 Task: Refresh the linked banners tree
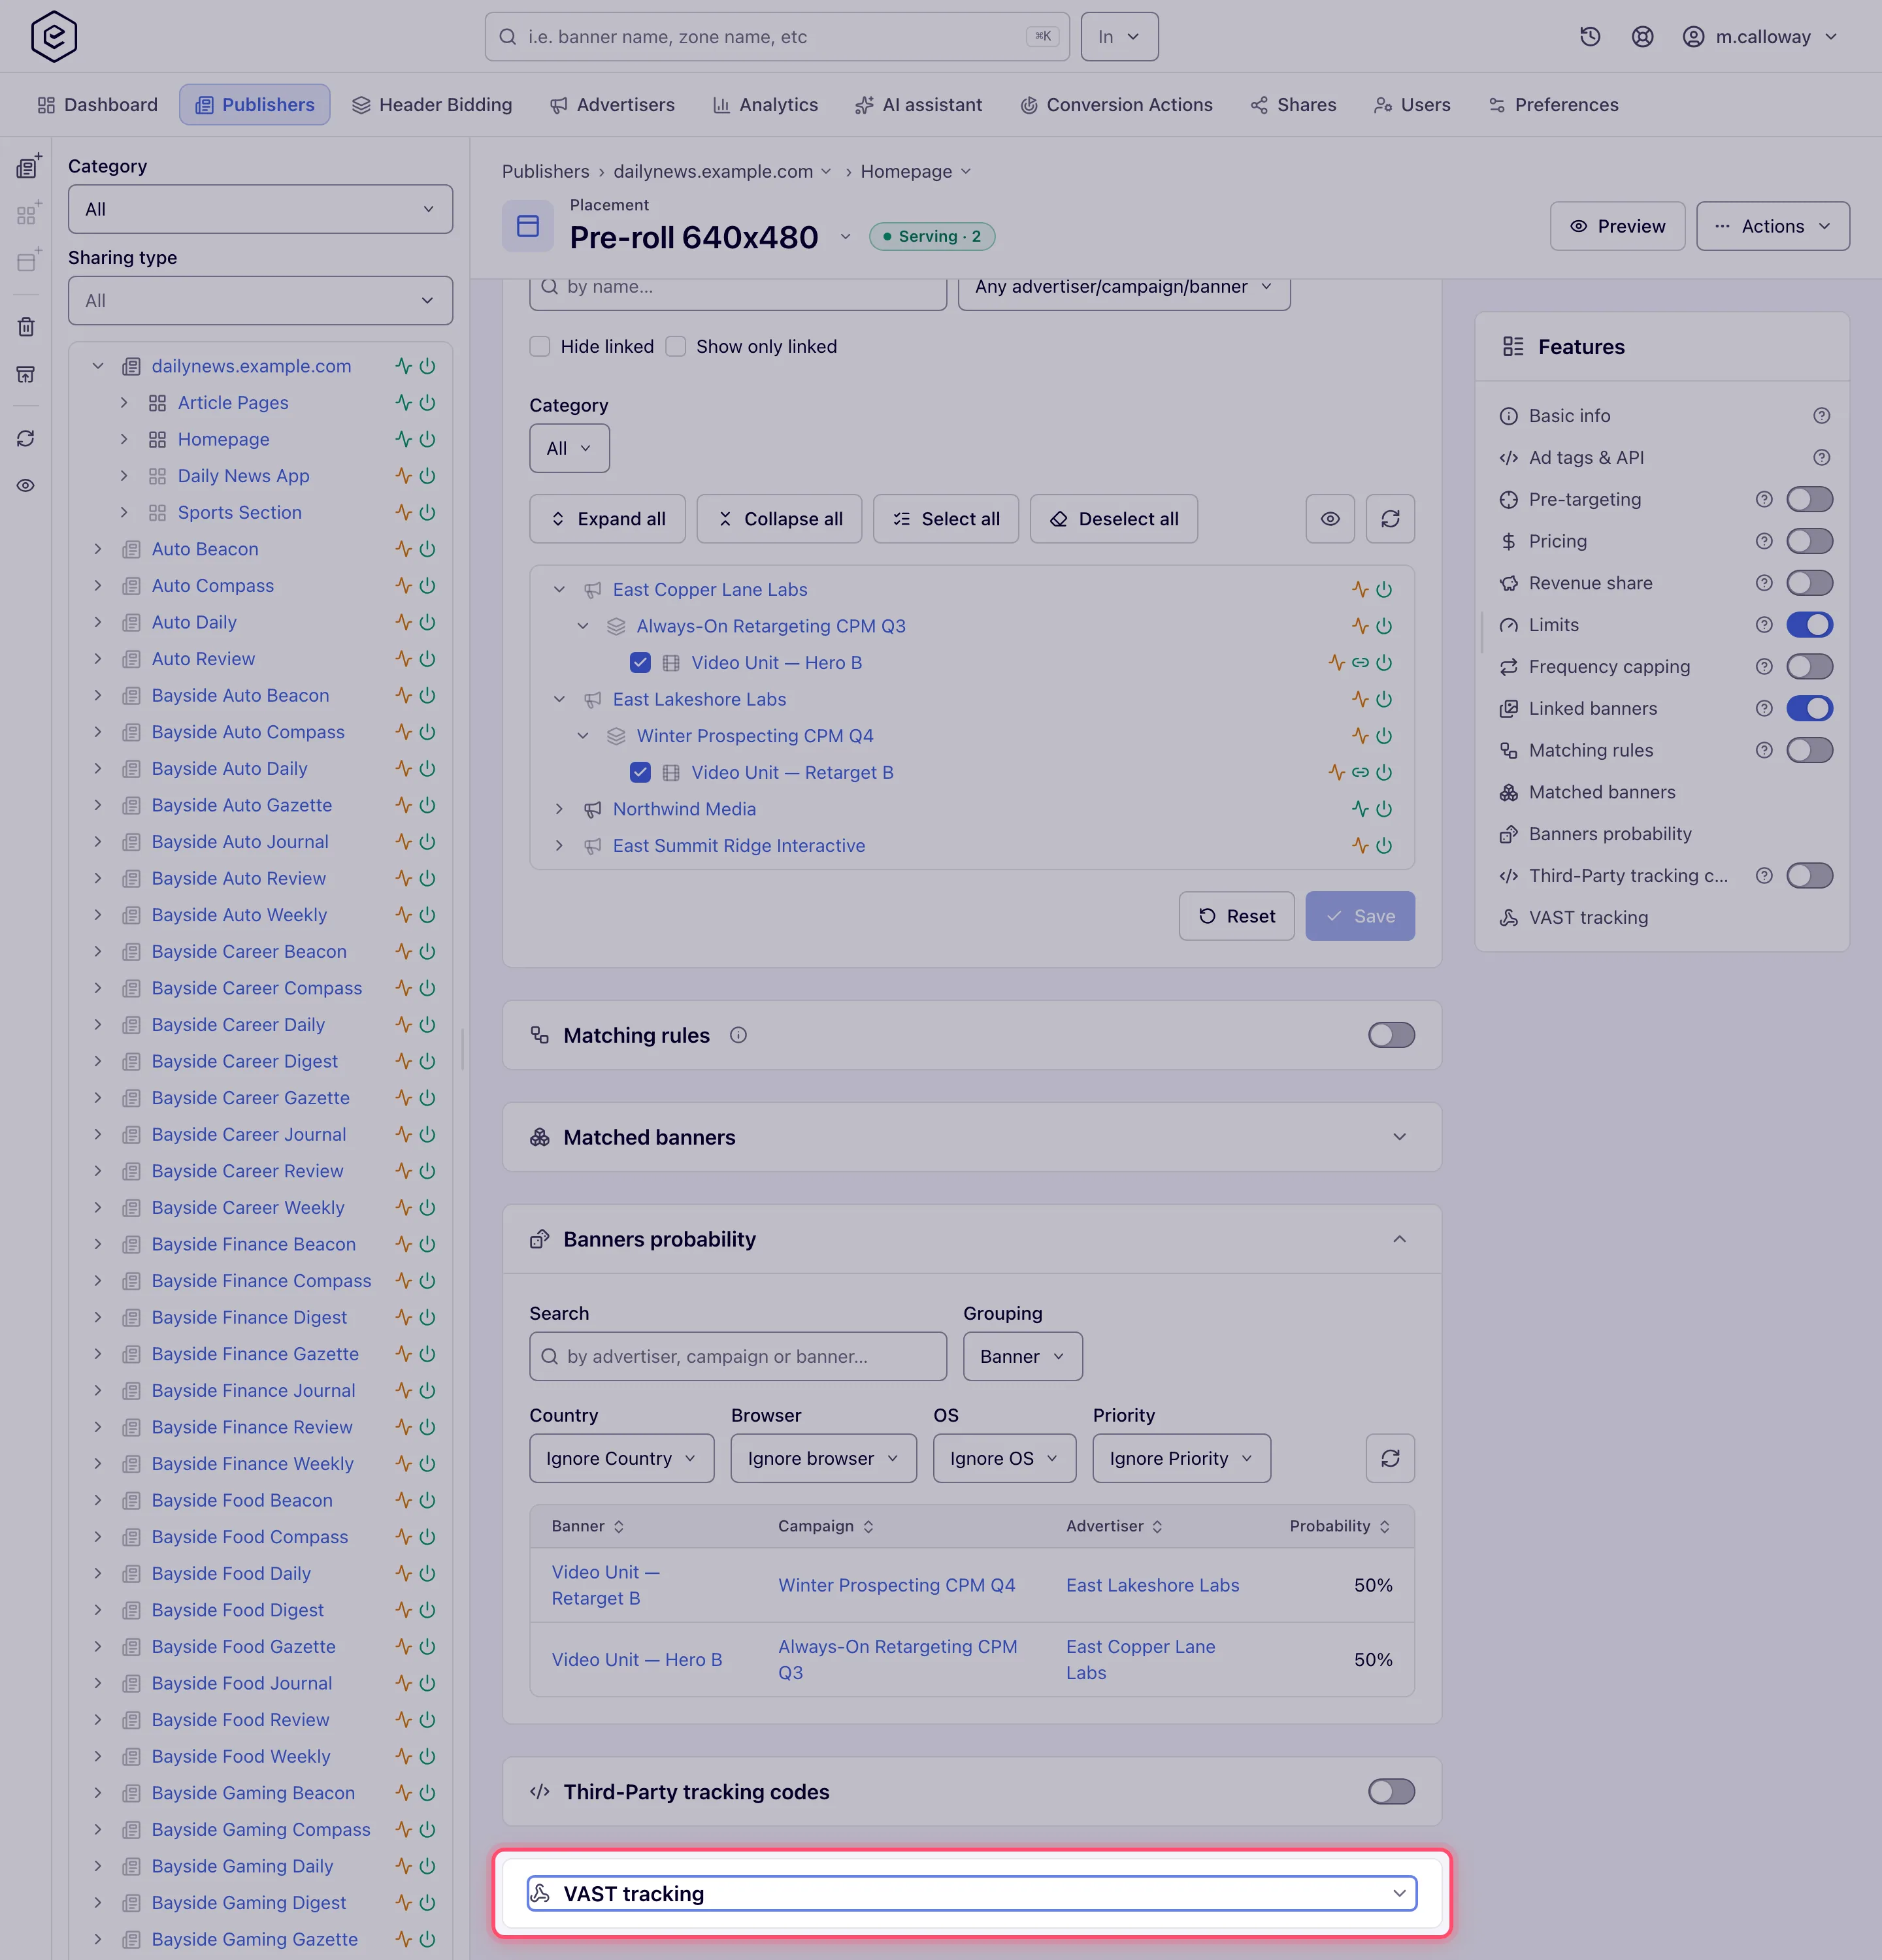point(1390,519)
